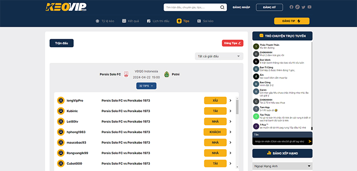Screen dimensions: 357x171
Task: Open the Twitter social icon
Action: 303,7
